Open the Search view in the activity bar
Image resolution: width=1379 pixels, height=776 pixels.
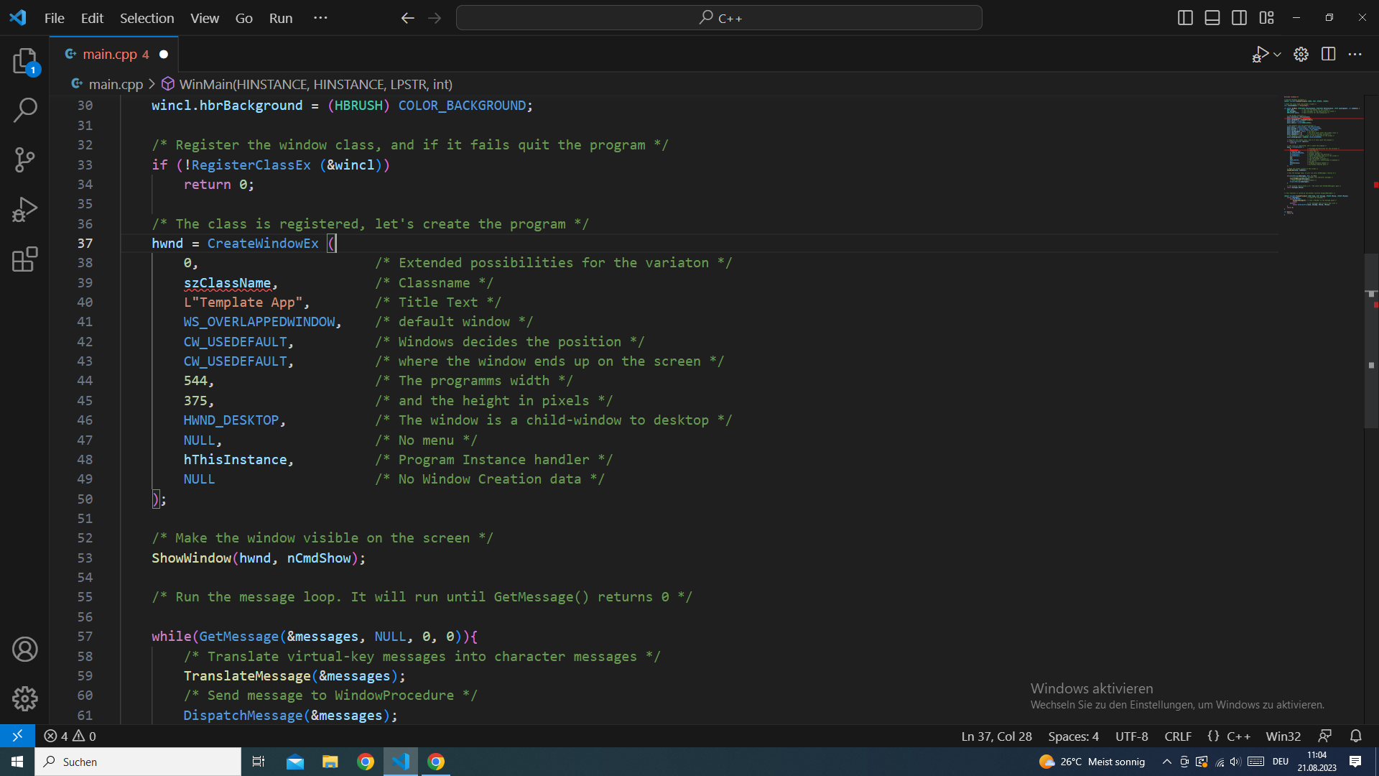(x=25, y=110)
